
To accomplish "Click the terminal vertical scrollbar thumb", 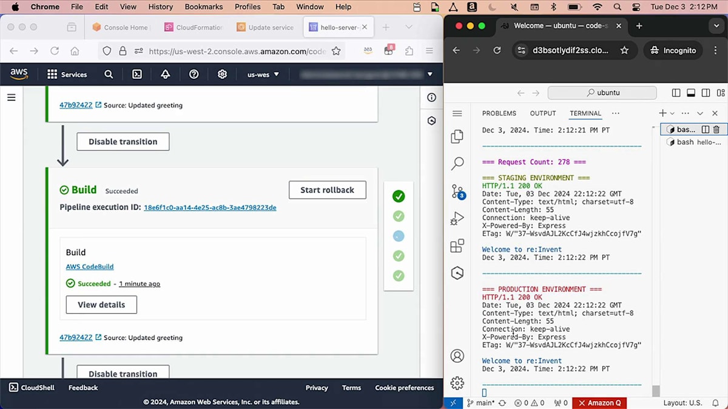I will coord(656,391).
